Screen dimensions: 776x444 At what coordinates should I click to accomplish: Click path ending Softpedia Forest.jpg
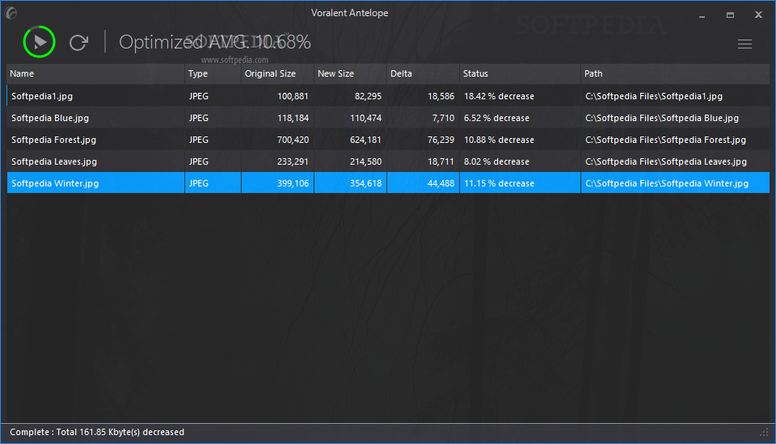pyautogui.click(x=665, y=140)
